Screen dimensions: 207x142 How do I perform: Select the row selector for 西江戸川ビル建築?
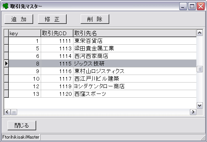click(6, 79)
